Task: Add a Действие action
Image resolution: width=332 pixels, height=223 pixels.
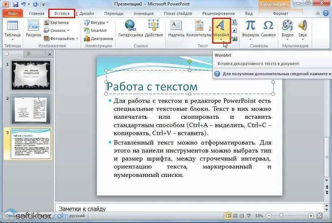Action: [154, 29]
